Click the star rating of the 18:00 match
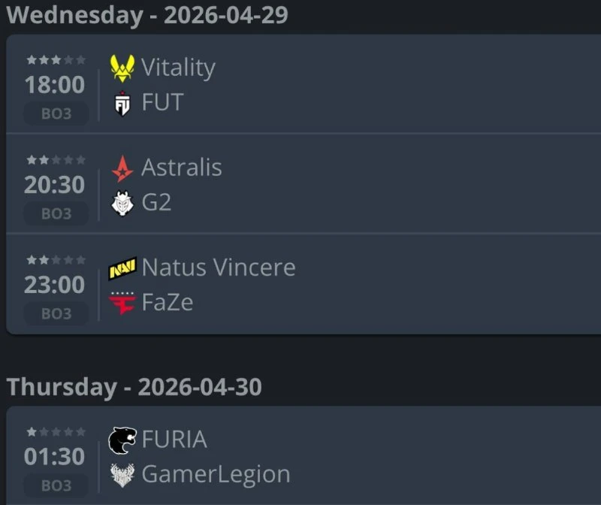This screenshot has height=505, width=601. coord(56,60)
